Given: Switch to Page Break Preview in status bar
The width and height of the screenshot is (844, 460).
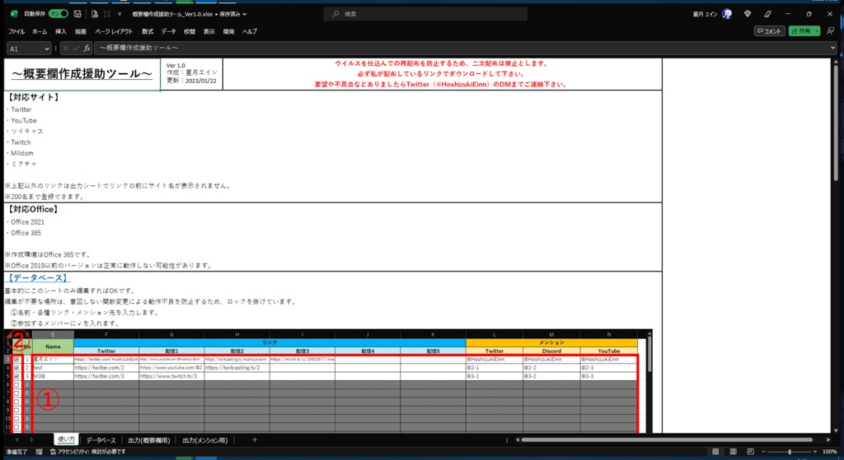Looking at the screenshot, I should [750, 452].
